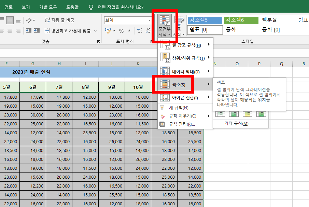Choose 규칙 관리(R)... menu entry

click(x=185, y=124)
